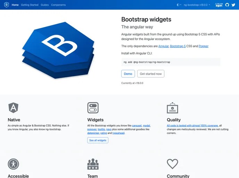Viewport: 239px width, 178px height.
Task: Click the Team people stars icon
Action: tap(93, 164)
